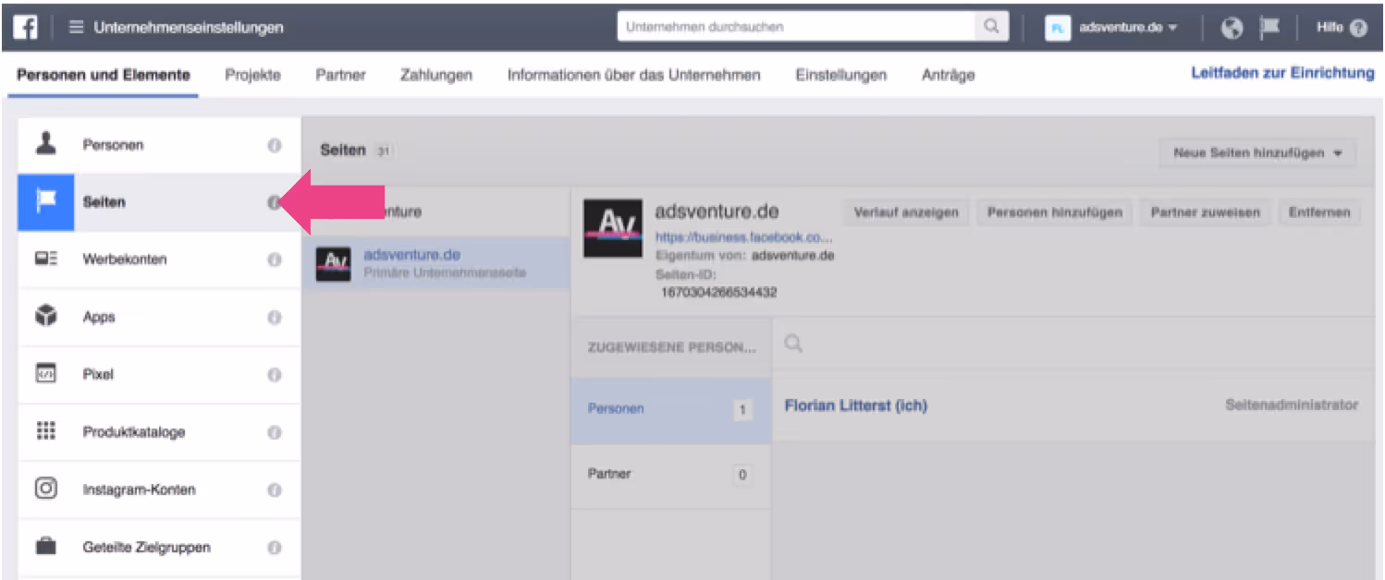This screenshot has height=580, width=1385.
Task: Click the Seiten count badge 31
Action: click(x=383, y=151)
